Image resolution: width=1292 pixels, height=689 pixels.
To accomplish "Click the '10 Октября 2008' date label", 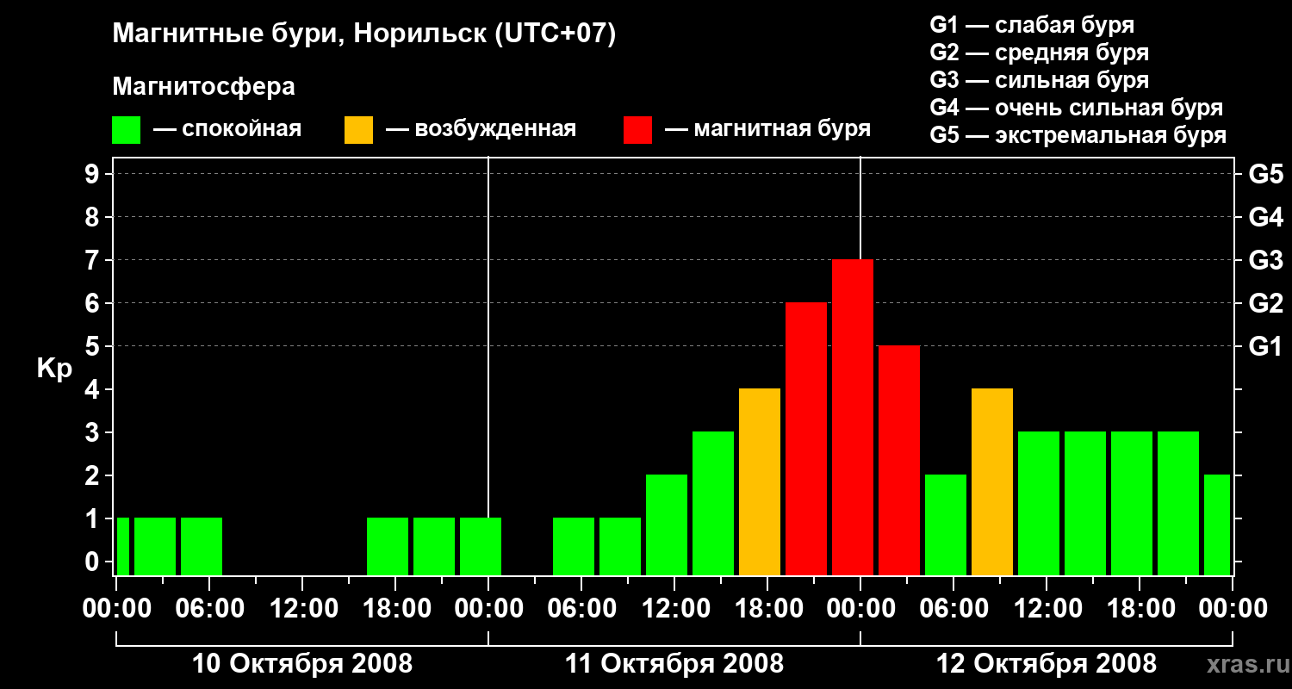I will [x=301, y=664].
